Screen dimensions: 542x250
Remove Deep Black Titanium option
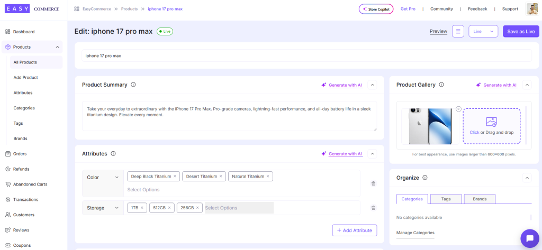[175, 177]
